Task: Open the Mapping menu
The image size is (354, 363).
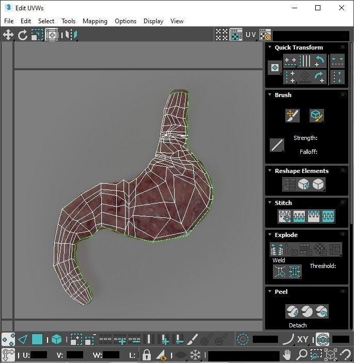Action: point(95,21)
